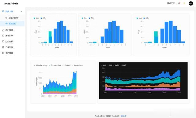Toggle the 'false' legend in leftmost bar chart
Screen dimensions: 196x118
pyautogui.click(x=43, y=18)
